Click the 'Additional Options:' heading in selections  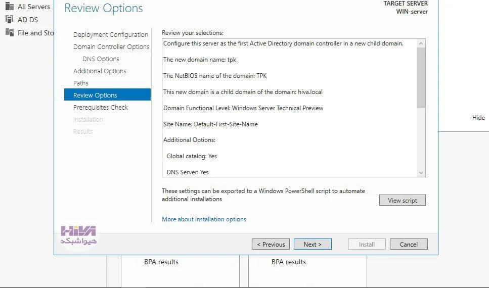(x=189, y=140)
